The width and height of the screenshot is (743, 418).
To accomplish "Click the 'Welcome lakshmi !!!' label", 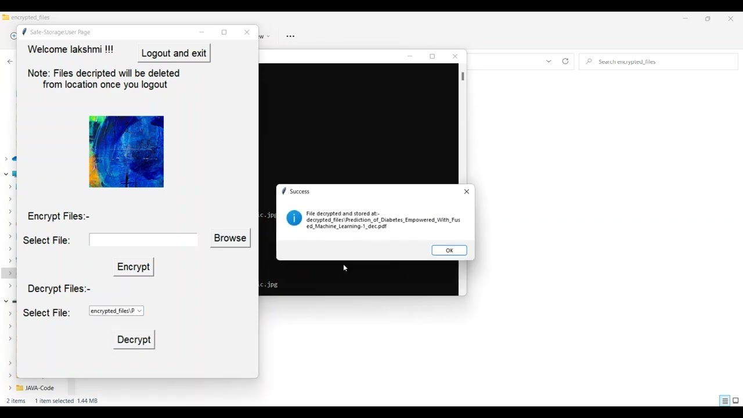I will click(x=71, y=50).
